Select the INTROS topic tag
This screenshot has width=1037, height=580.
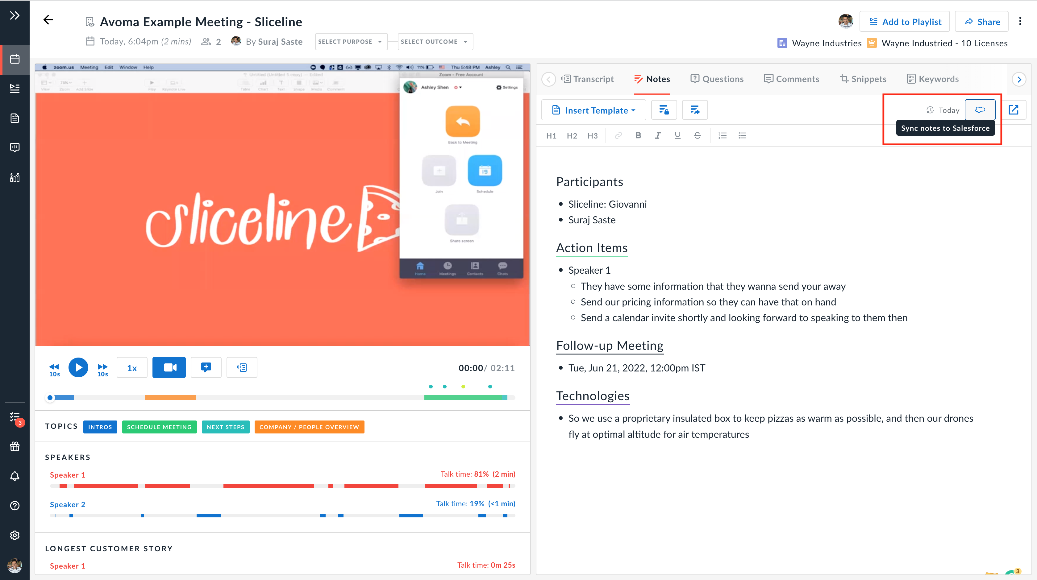(100, 427)
